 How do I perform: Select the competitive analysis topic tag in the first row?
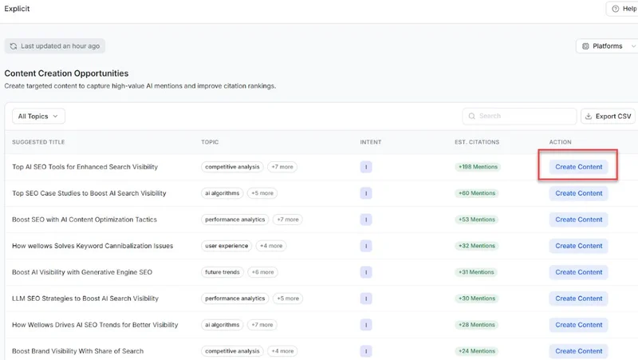click(x=232, y=167)
